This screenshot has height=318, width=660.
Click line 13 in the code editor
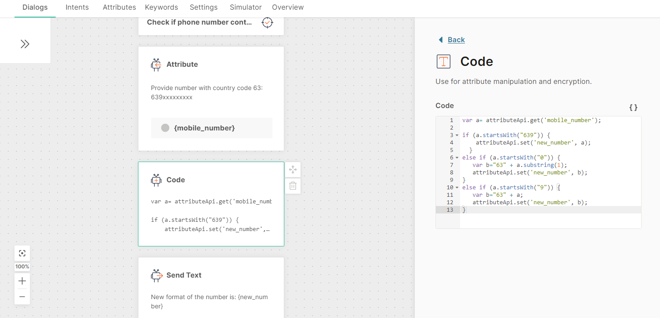point(527,210)
